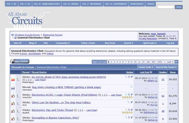Sort threads by Thread title
The height and width of the screenshot is (123, 189).
coord(26,72)
